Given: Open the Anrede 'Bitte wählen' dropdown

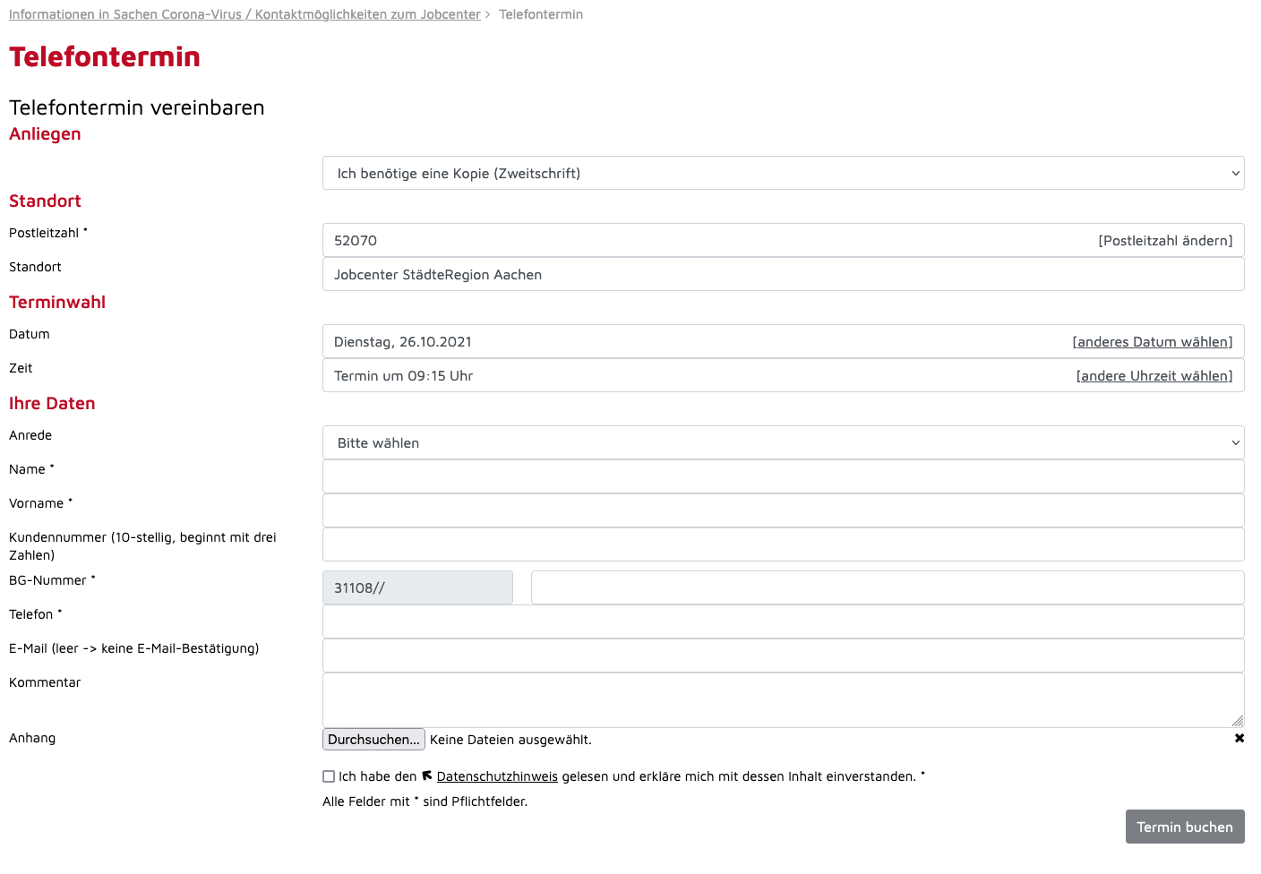Looking at the screenshot, I should click(783, 442).
